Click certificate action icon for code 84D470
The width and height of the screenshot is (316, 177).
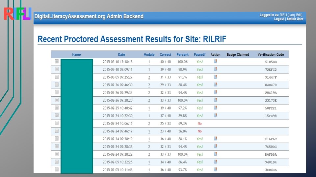215,85
